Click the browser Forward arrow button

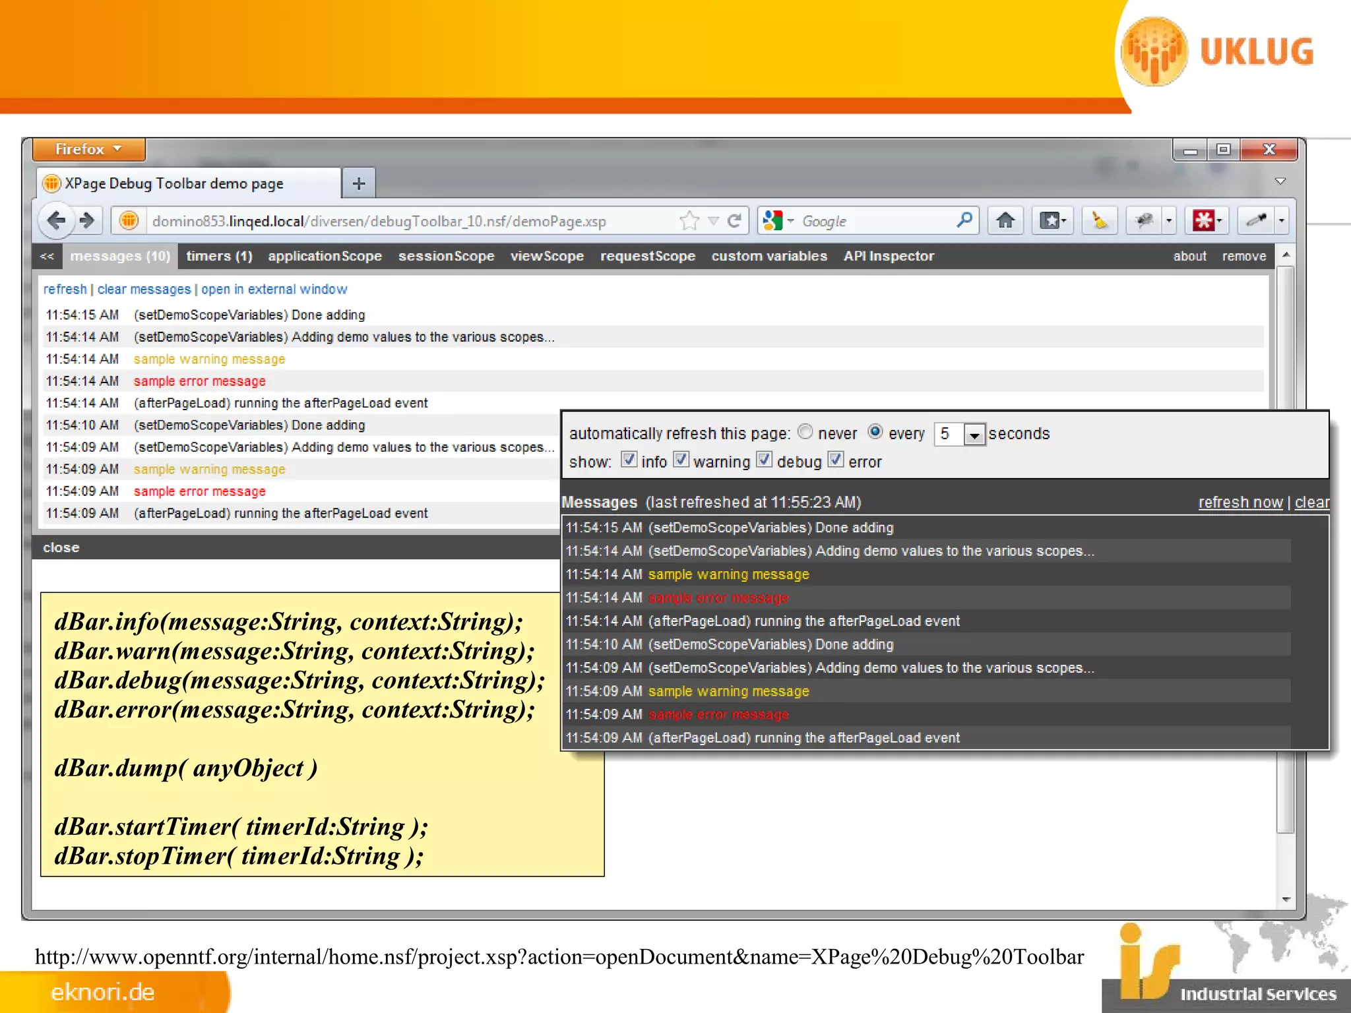(87, 220)
